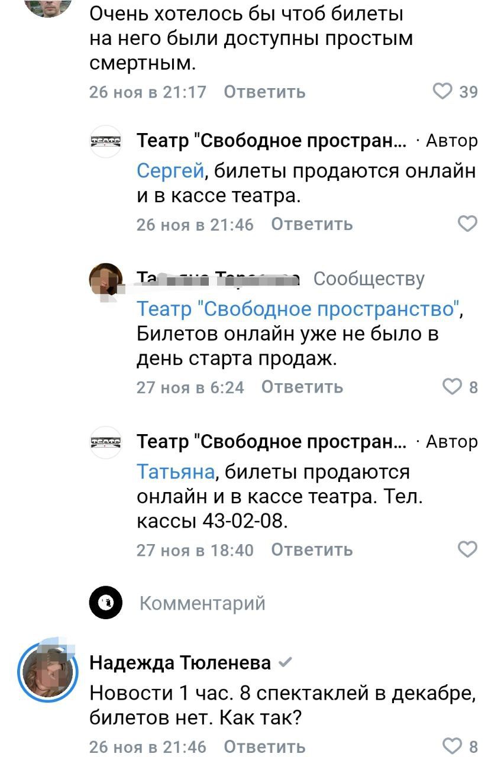The width and height of the screenshot is (501, 757).
Task: Reply to the 27 ноя 6:24 comment
Action: [x=302, y=387]
